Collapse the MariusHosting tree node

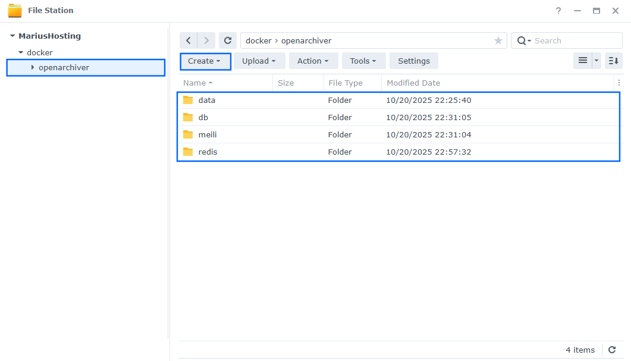pos(12,36)
